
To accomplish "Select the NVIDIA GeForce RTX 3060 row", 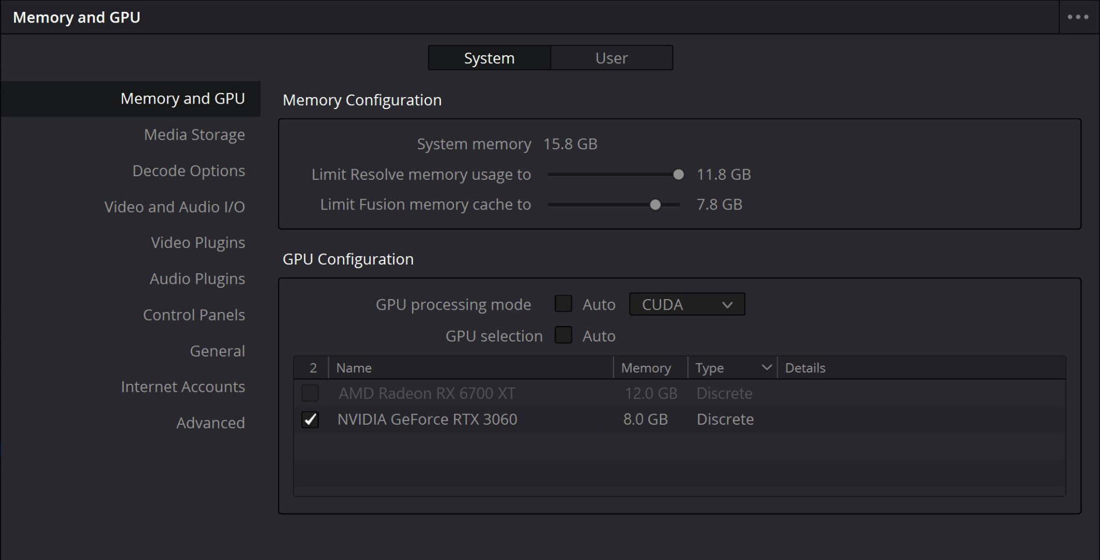I will 427,419.
